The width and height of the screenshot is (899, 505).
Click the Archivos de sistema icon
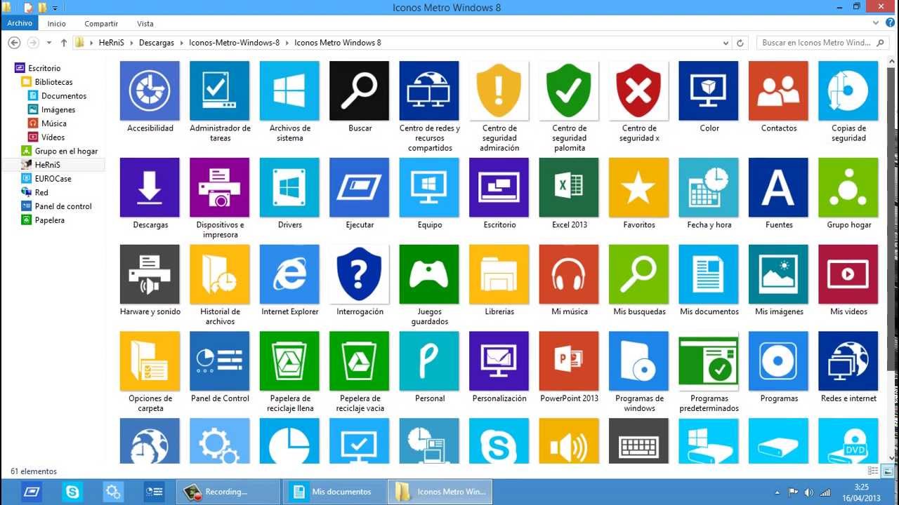coord(289,91)
